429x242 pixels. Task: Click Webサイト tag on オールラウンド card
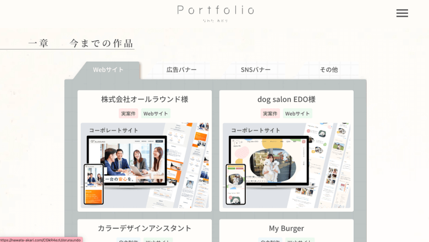click(156, 113)
